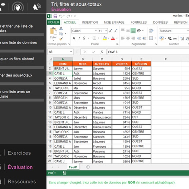Switch to the DONNÉES tab
The width and height of the screenshot is (189, 189).
160,22
